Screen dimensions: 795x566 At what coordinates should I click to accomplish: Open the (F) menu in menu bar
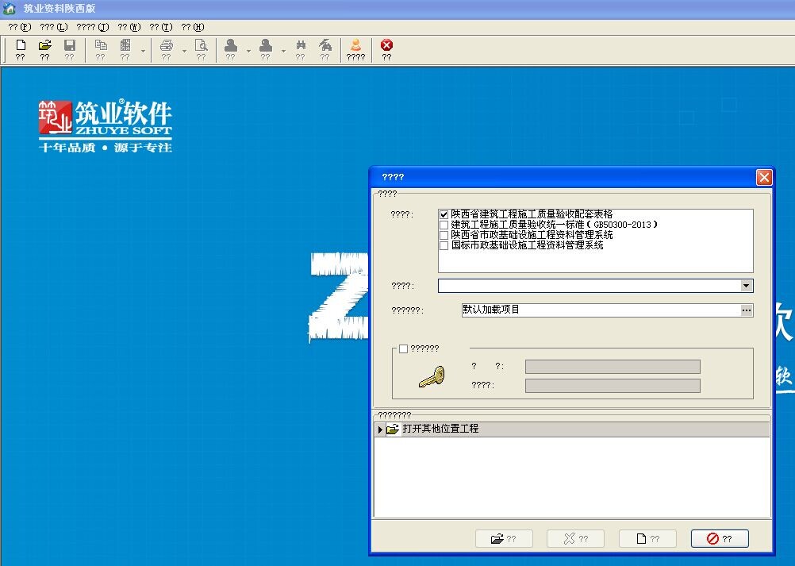(20, 27)
